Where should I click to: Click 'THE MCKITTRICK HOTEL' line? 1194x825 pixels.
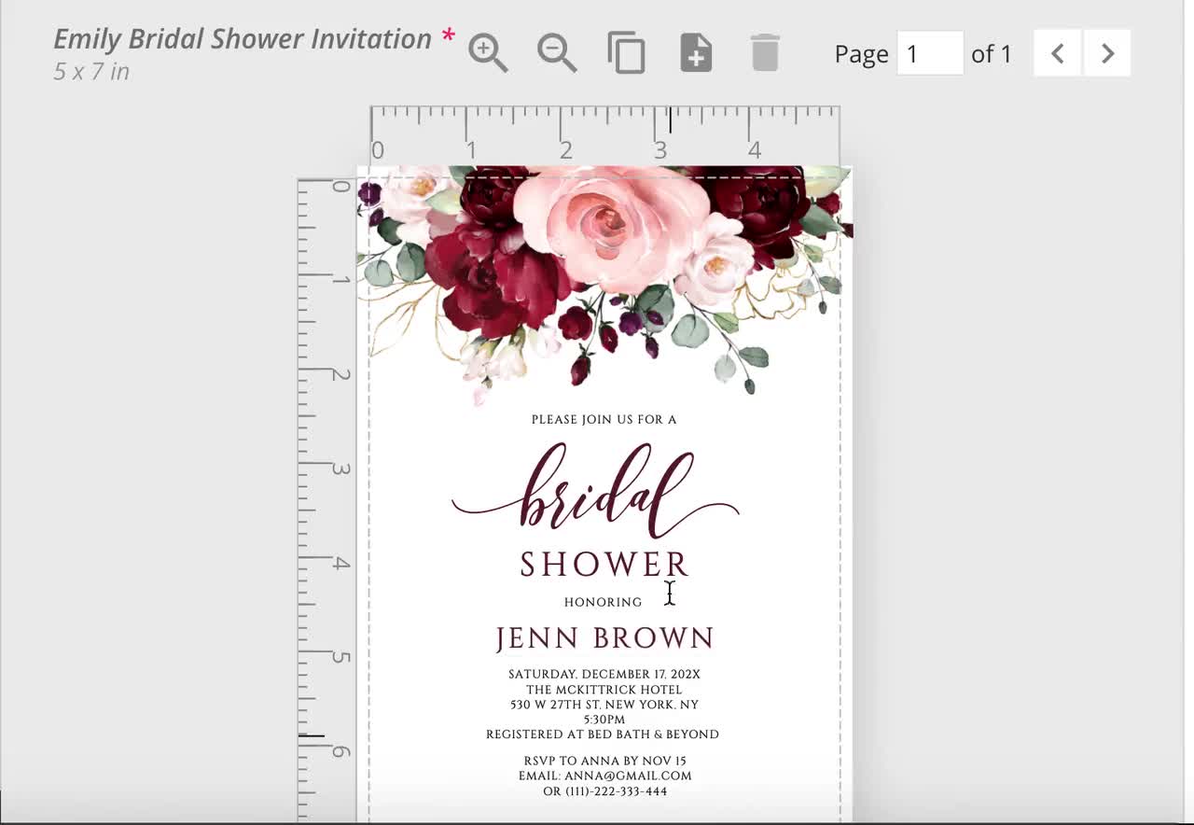click(604, 690)
